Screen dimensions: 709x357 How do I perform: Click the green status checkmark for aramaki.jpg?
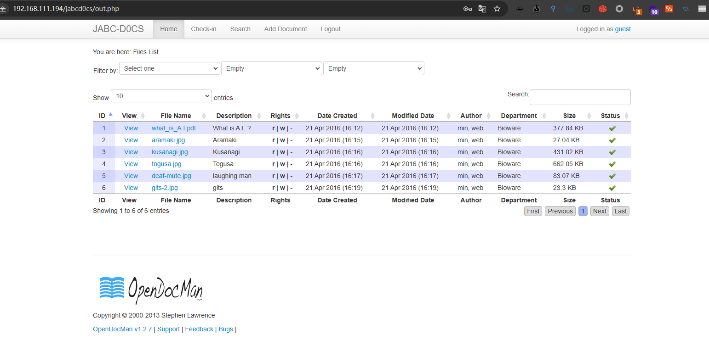(612, 140)
